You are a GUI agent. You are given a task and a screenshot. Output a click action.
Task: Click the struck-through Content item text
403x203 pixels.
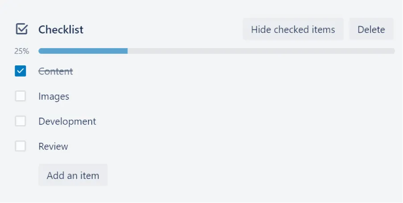(56, 71)
